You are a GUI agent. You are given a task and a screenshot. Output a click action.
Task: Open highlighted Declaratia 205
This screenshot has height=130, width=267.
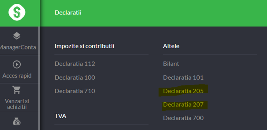point(183,91)
